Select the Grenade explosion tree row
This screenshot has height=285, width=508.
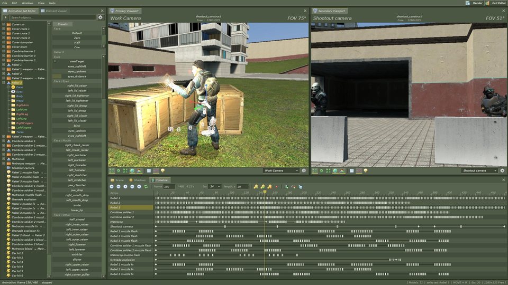click(24, 199)
